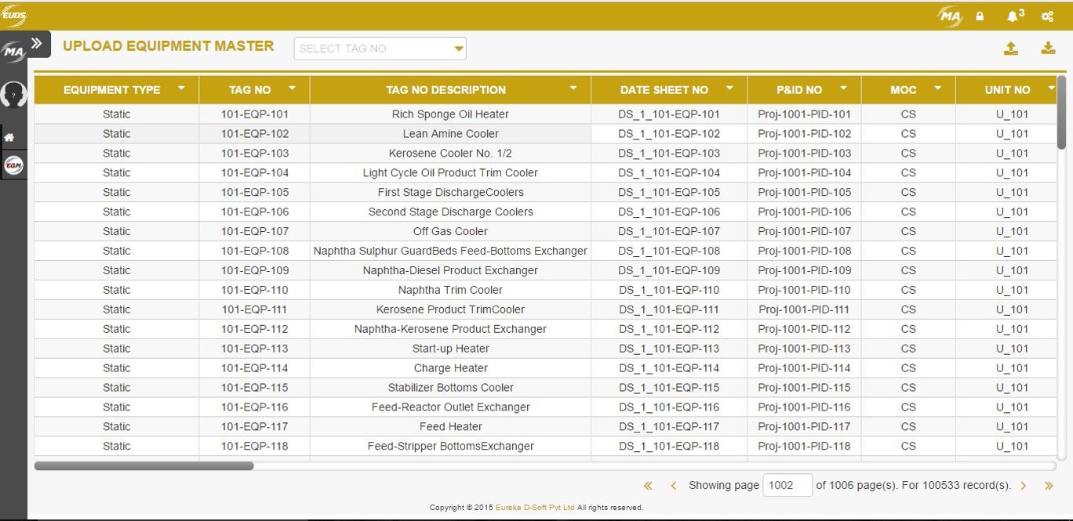Open MOC column filter arrow
Image resolution: width=1073 pixels, height=521 pixels.
[938, 88]
